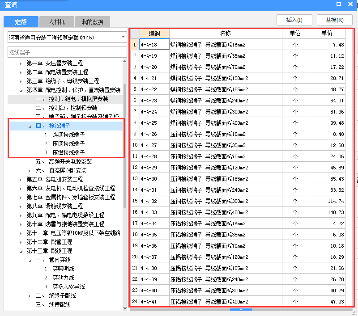Select 三、线槽配线 tree item
358x316 pixels.
[x=53, y=304]
